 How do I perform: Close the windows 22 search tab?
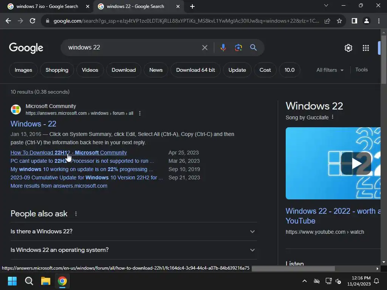click(x=178, y=6)
